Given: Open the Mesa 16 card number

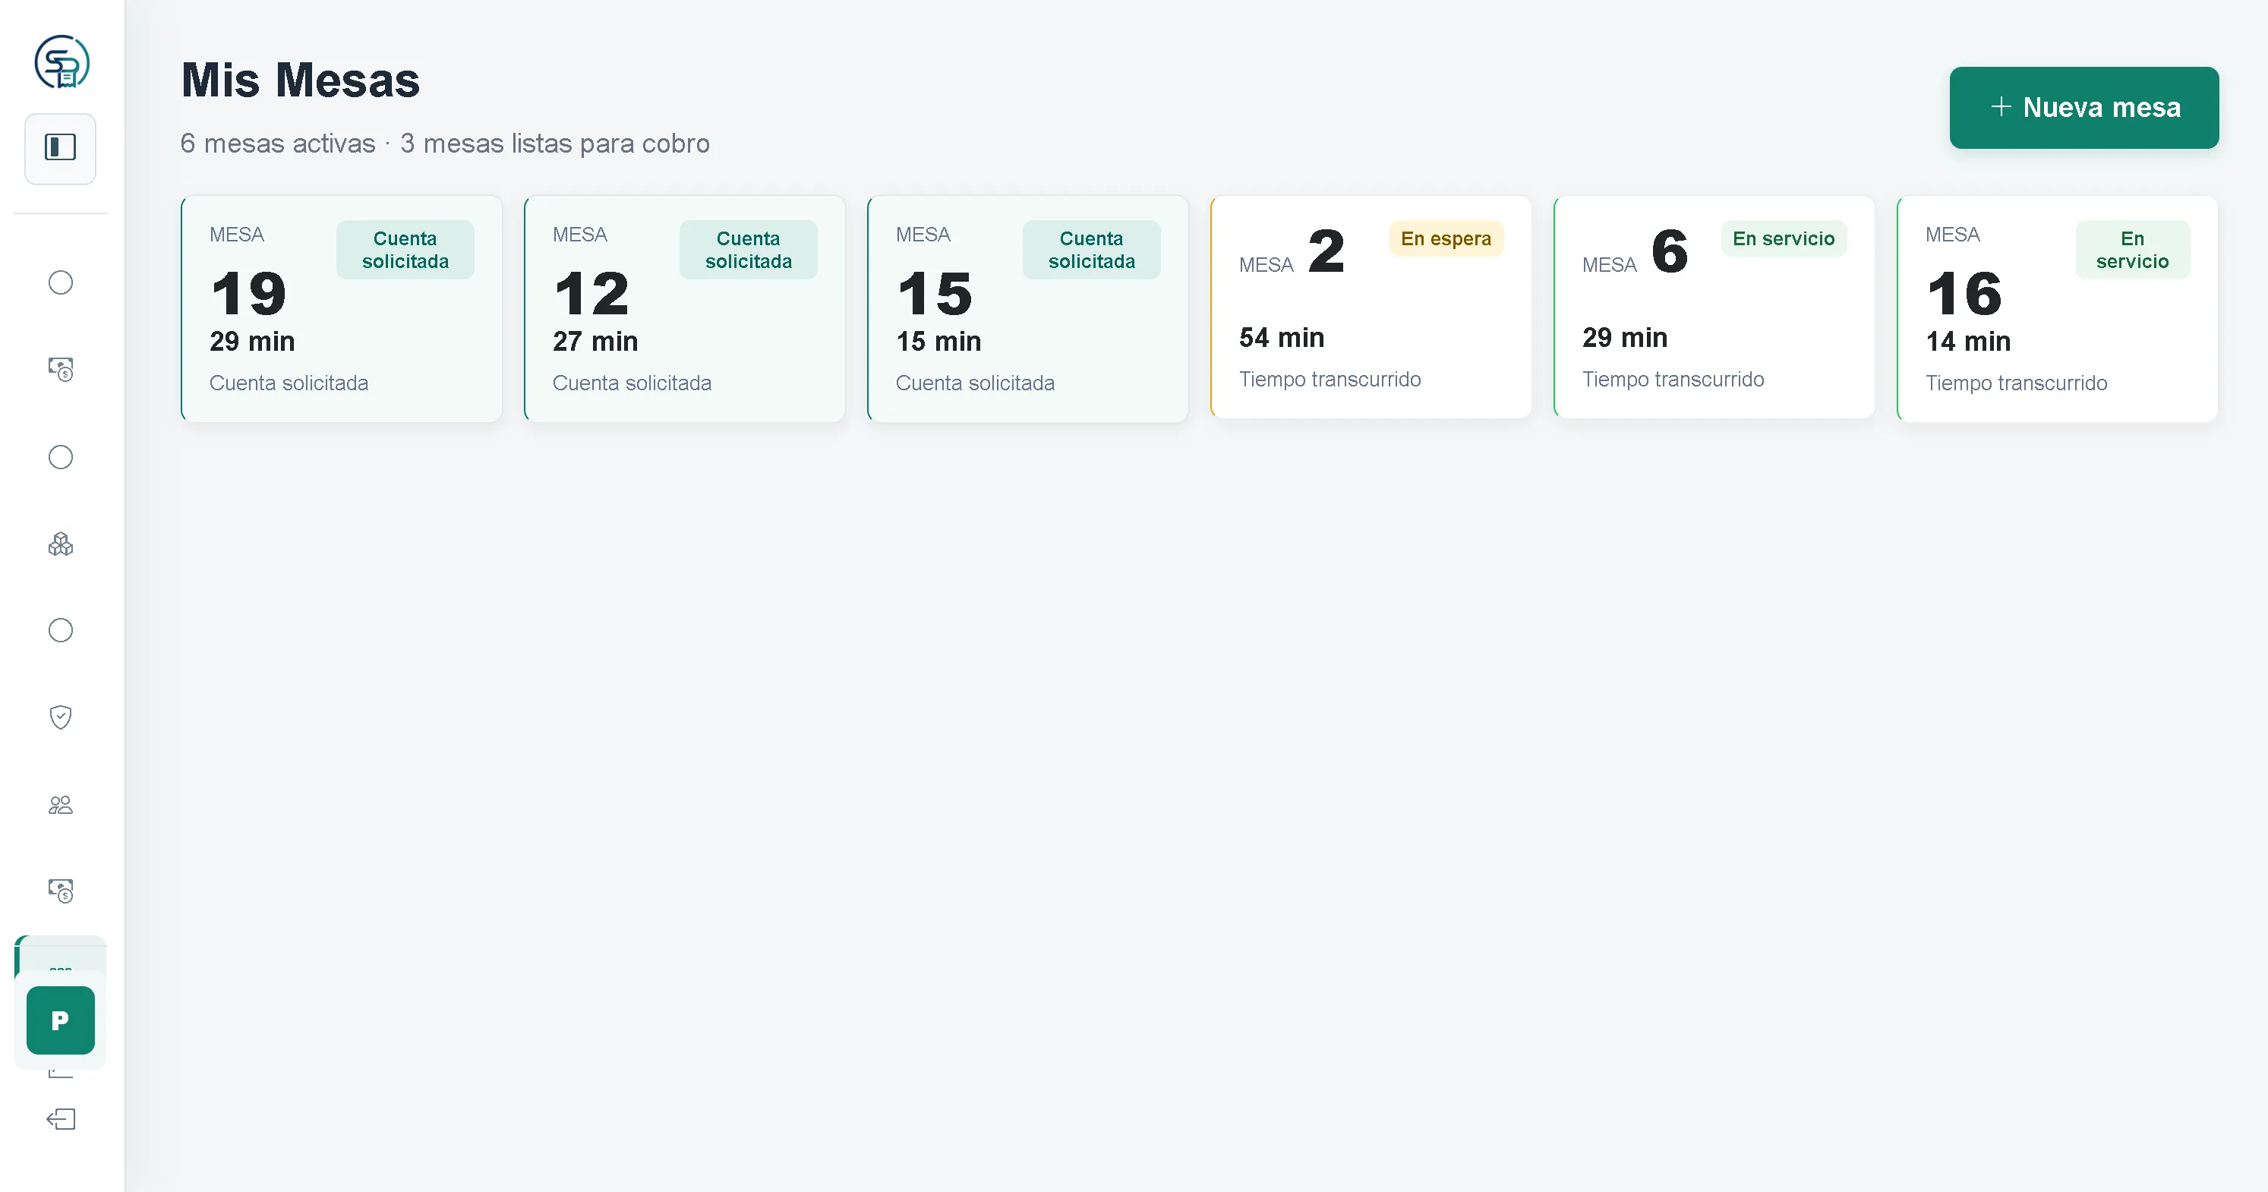Looking at the screenshot, I should (x=1964, y=293).
